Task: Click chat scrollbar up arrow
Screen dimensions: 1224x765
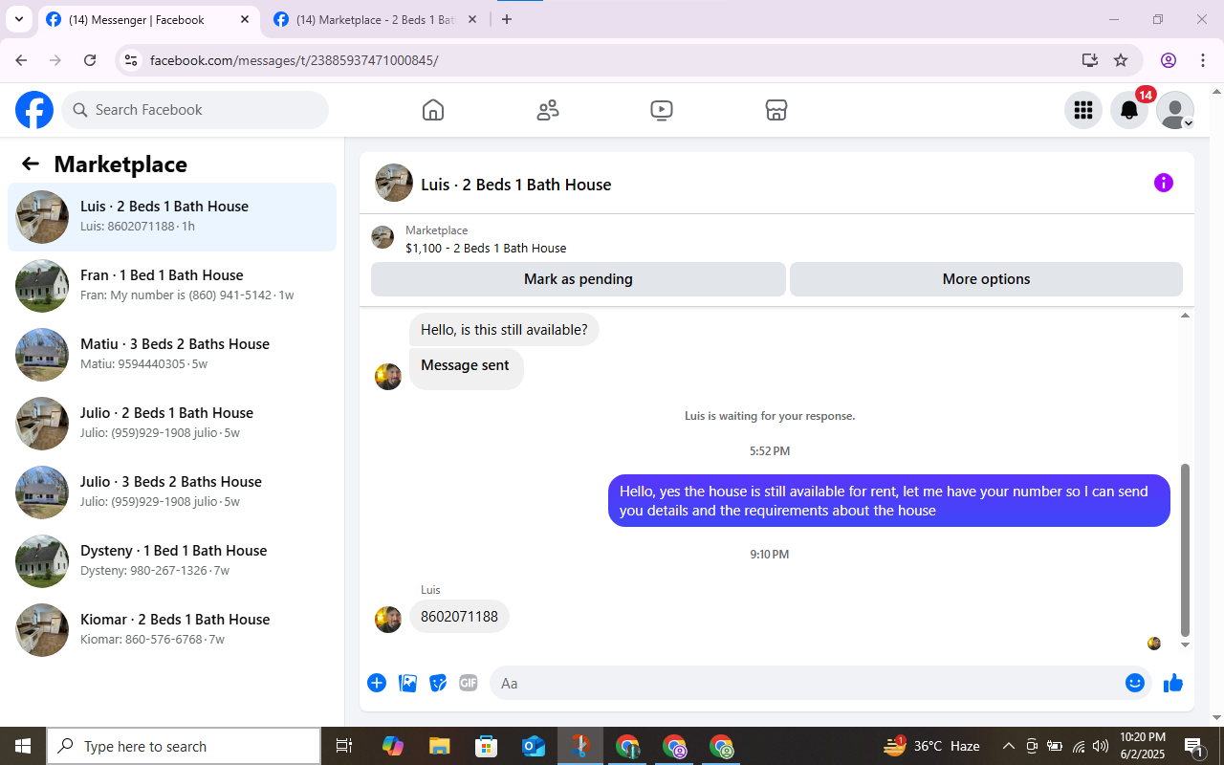Action: tap(1186, 315)
